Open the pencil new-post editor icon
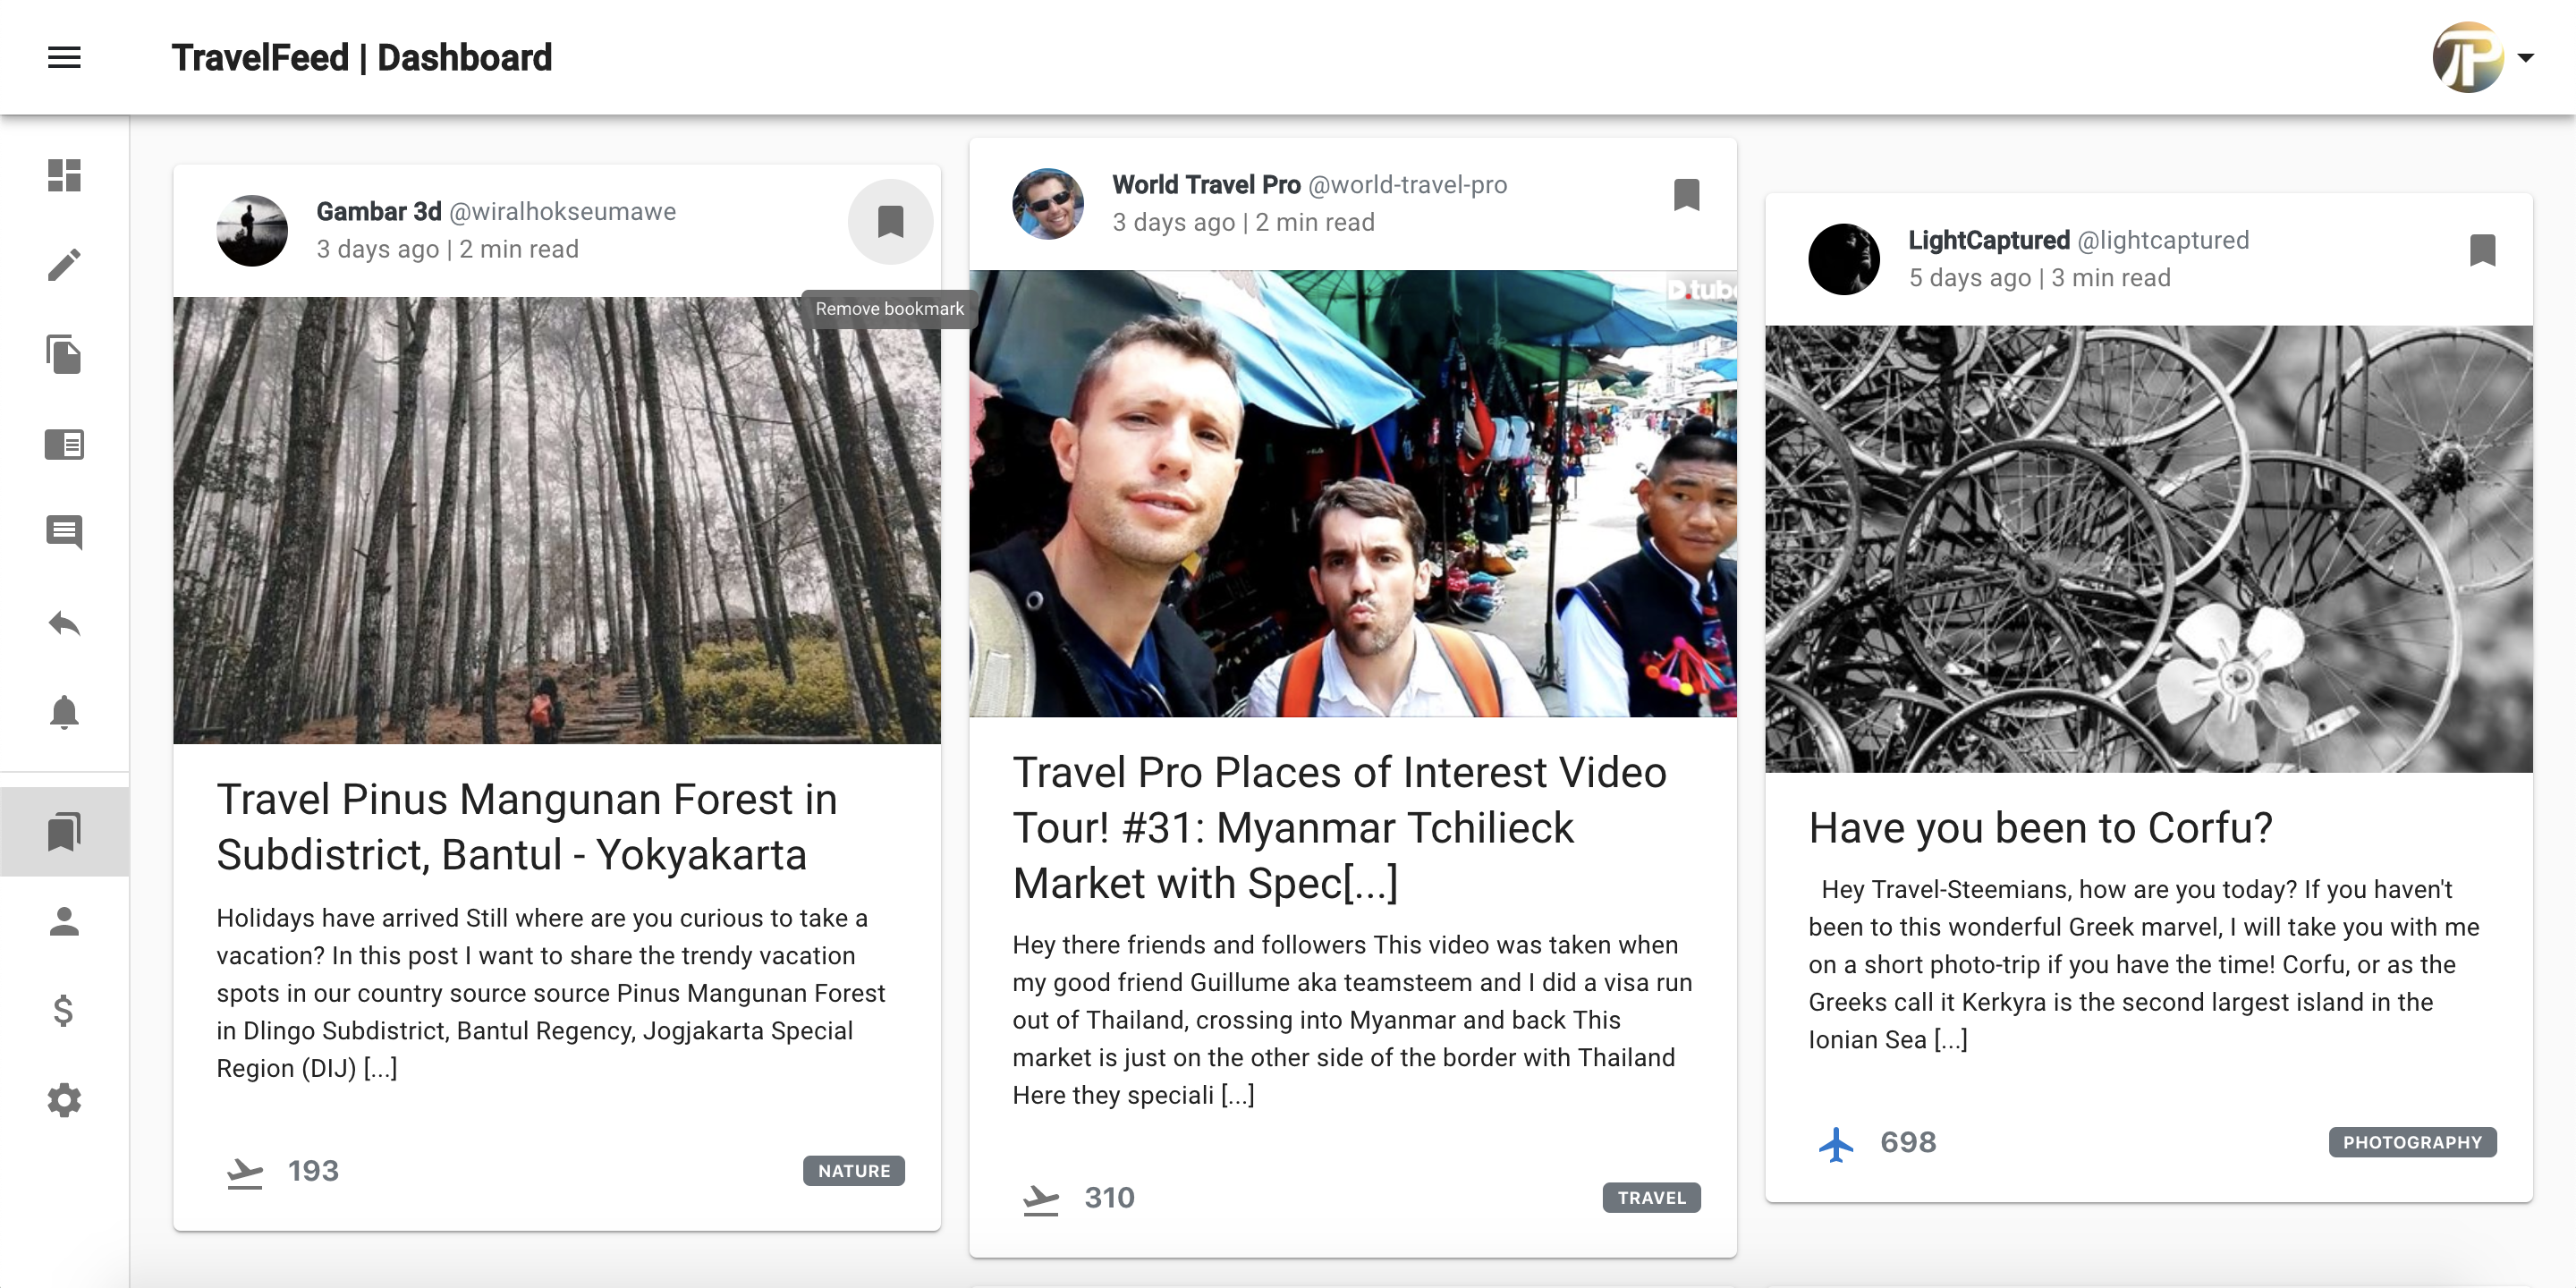This screenshot has width=2576, height=1288. click(64, 265)
